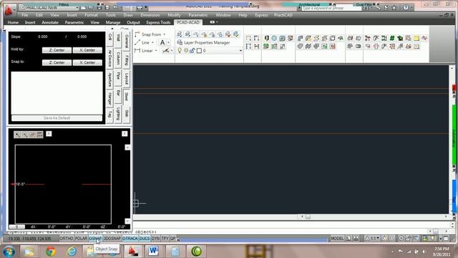This screenshot has height=258, width=458.
Task: Click the binoculars search icon
Action: coord(366,8)
